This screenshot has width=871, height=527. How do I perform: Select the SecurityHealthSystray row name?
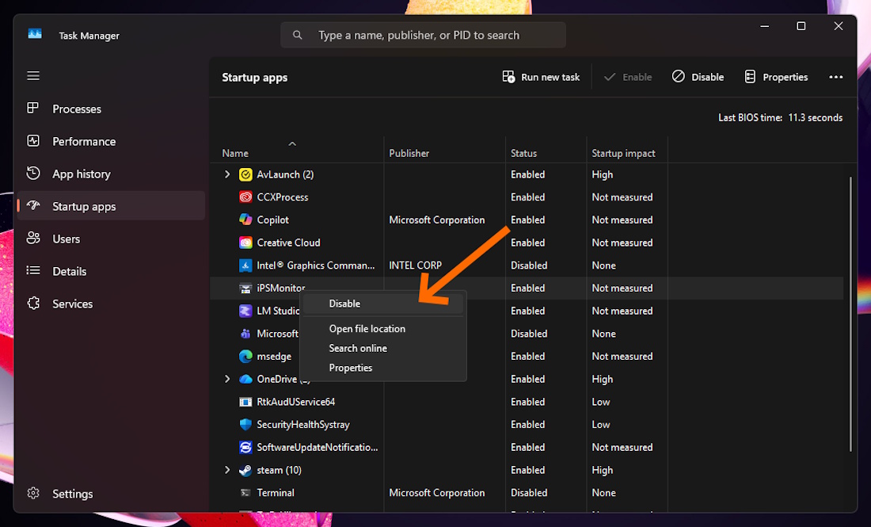point(303,425)
